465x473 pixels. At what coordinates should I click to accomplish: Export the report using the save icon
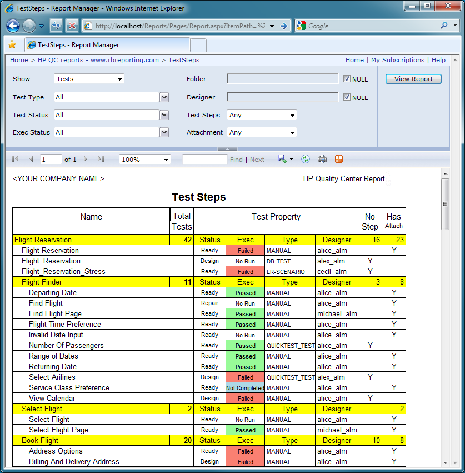point(282,159)
